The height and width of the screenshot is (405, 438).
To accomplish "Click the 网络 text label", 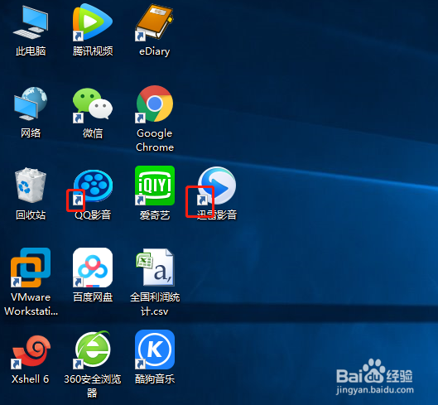I will click(x=31, y=133).
